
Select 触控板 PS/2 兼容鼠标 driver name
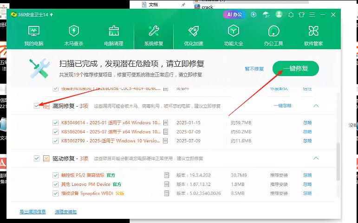(83, 175)
